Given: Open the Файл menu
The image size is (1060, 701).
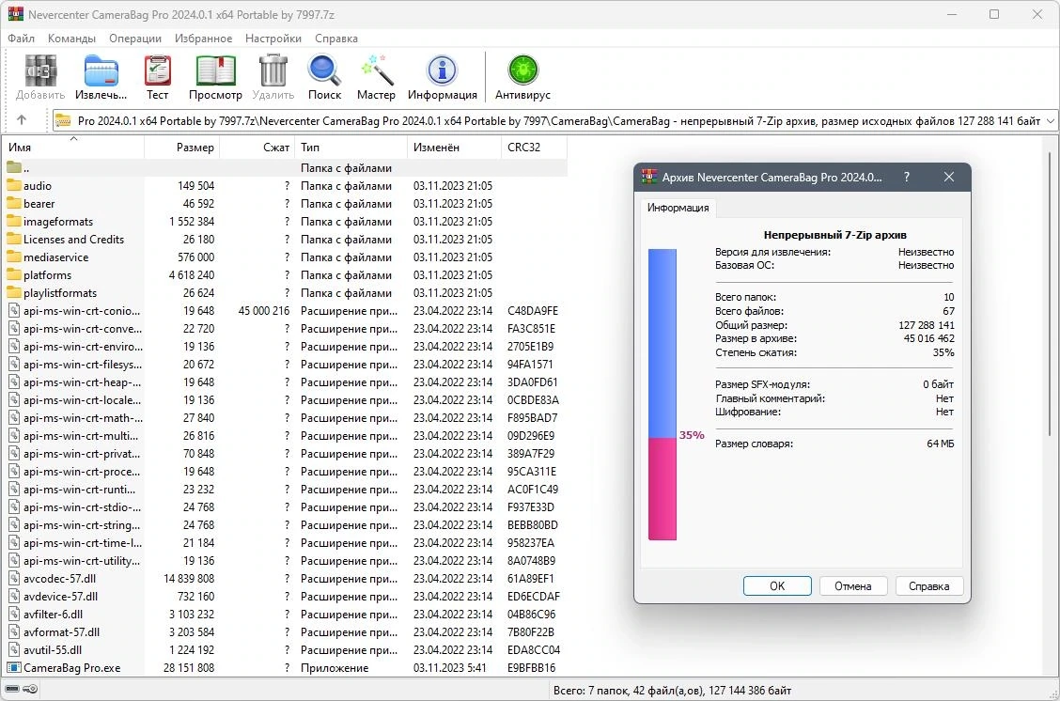Looking at the screenshot, I should (x=21, y=39).
